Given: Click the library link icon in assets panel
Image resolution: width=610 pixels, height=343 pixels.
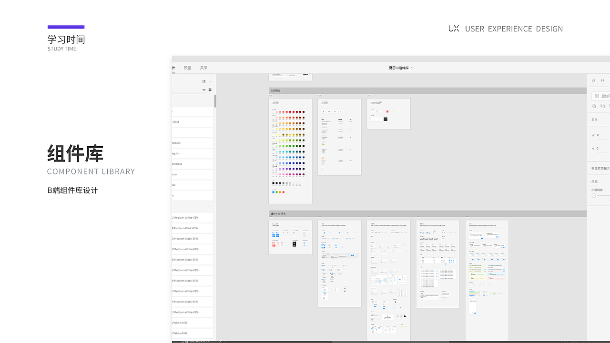Looking at the screenshot, I should coord(204,81).
